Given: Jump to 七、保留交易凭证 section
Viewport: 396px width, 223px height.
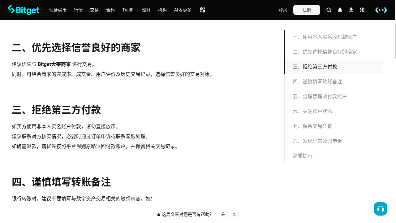Looking at the screenshot, I should point(334,126).
